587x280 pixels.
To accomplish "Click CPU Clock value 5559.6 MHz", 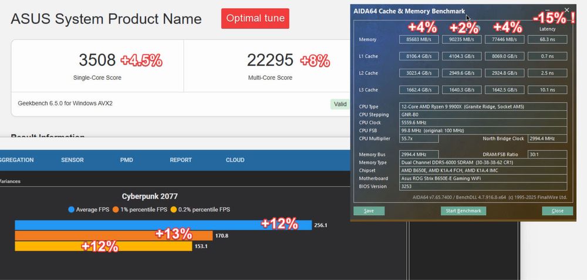I will click(x=483, y=123).
